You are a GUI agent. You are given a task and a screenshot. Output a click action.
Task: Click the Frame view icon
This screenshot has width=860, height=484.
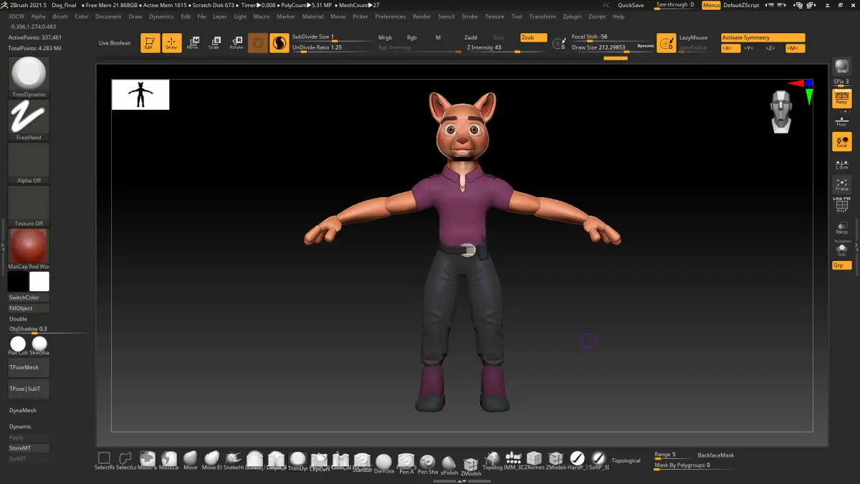tap(841, 185)
